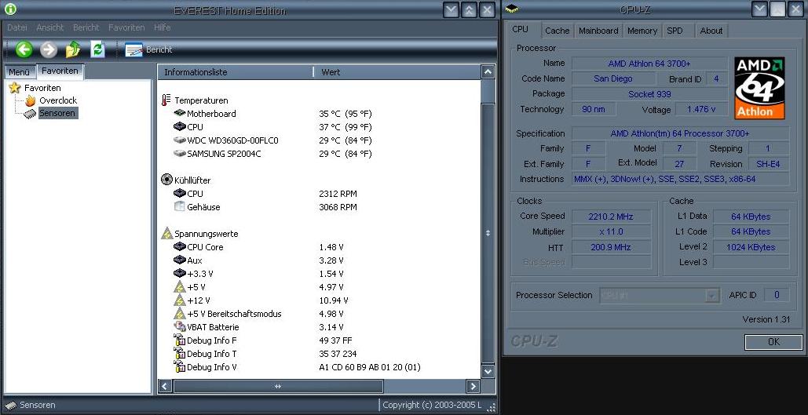Viewport: 808px width, 415px height.
Task: Open the Bericht report button
Action: [x=148, y=49]
